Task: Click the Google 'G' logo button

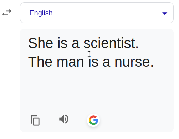Action: click(x=93, y=120)
